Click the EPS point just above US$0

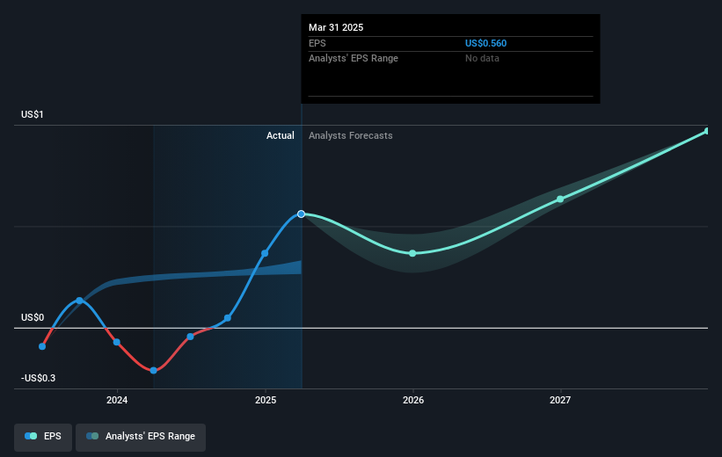tap(228, 318)
